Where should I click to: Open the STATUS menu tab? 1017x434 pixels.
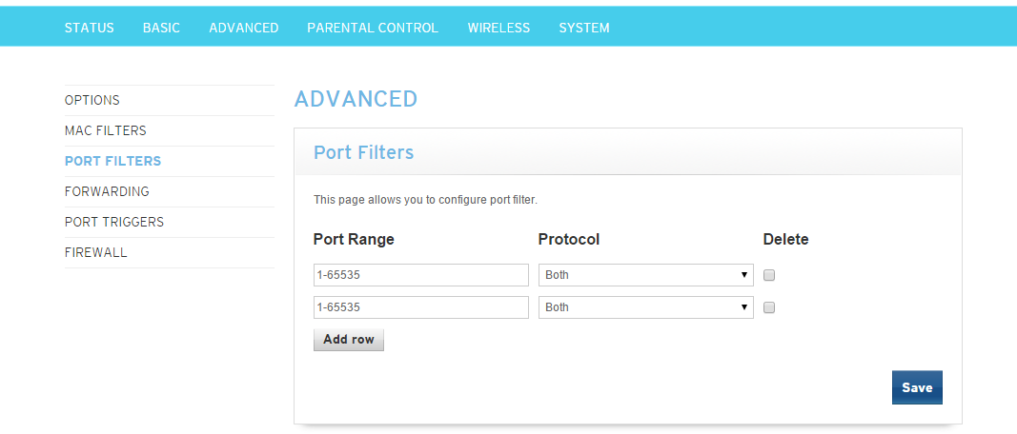89,28
